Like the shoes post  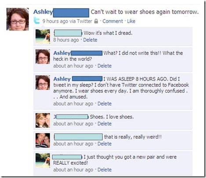(131, 21)
